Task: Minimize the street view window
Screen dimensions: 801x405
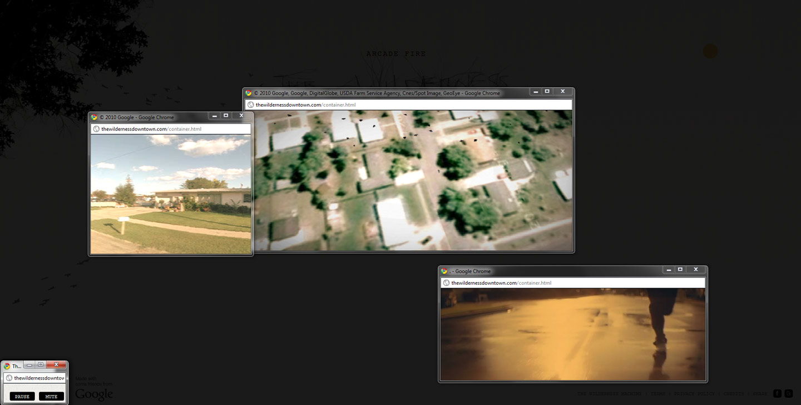Action: click(215, 116)
